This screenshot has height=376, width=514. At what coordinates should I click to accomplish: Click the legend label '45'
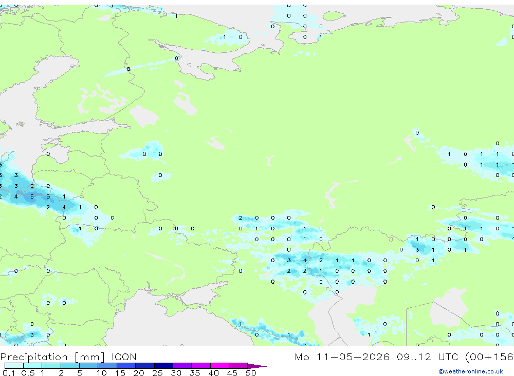pyautogui.click(x=232, y=373)
